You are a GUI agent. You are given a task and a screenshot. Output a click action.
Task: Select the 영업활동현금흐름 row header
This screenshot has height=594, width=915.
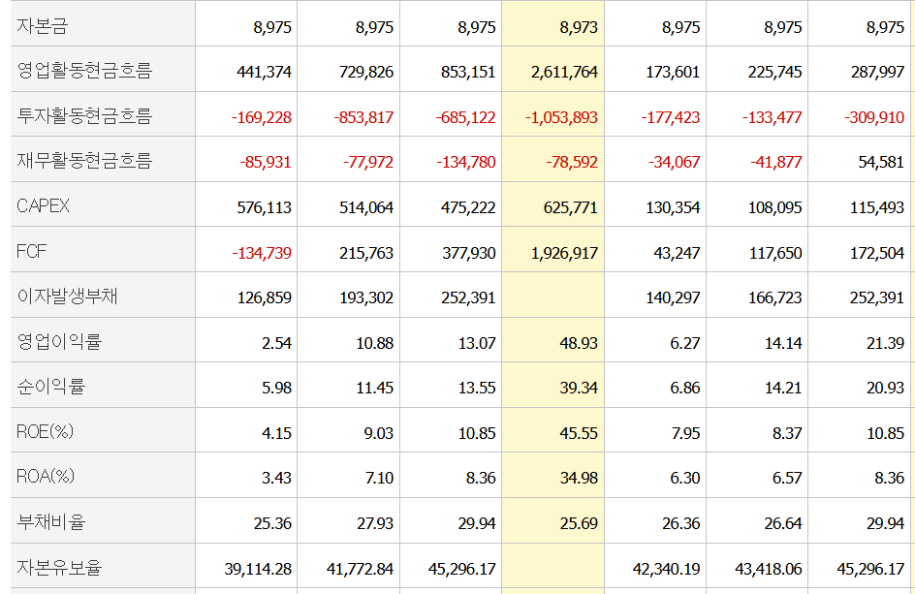point(84,71)
